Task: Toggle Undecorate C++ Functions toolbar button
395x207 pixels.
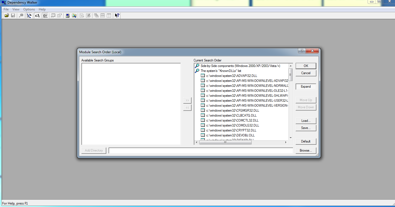Action: click(45, 16)
